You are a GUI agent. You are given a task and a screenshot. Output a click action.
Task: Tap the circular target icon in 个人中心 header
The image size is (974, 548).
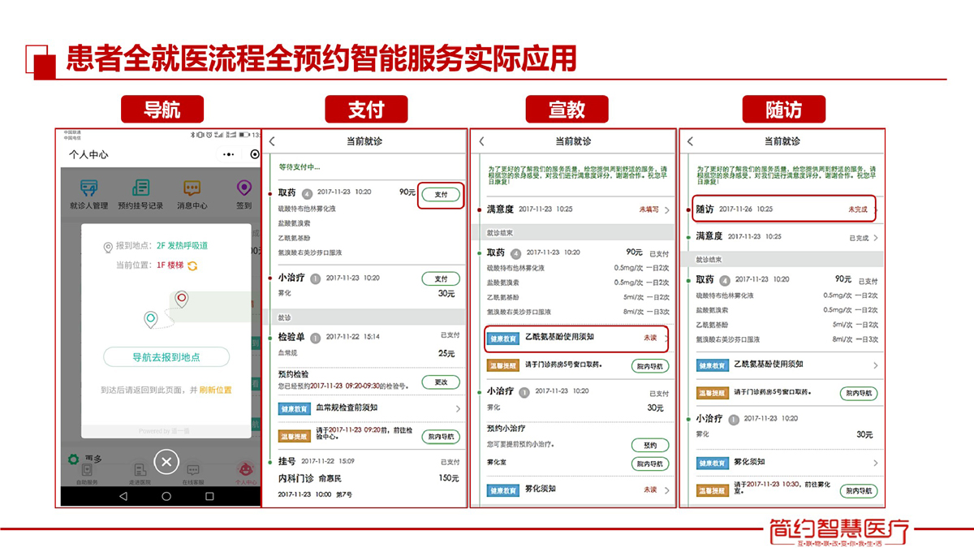point(256,154)
